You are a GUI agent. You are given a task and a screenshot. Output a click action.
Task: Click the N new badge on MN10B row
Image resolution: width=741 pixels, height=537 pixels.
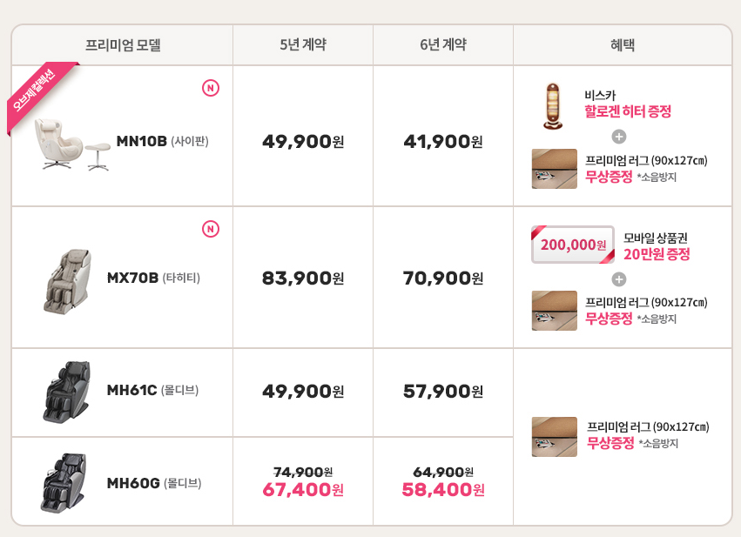coord(210,88)
